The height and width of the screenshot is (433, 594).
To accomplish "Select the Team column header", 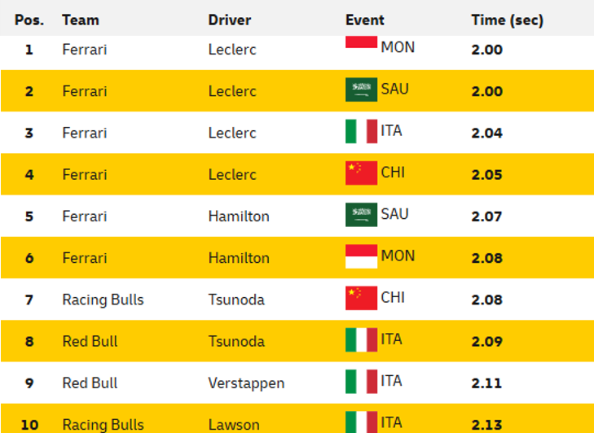I will [x=81, y=20].
